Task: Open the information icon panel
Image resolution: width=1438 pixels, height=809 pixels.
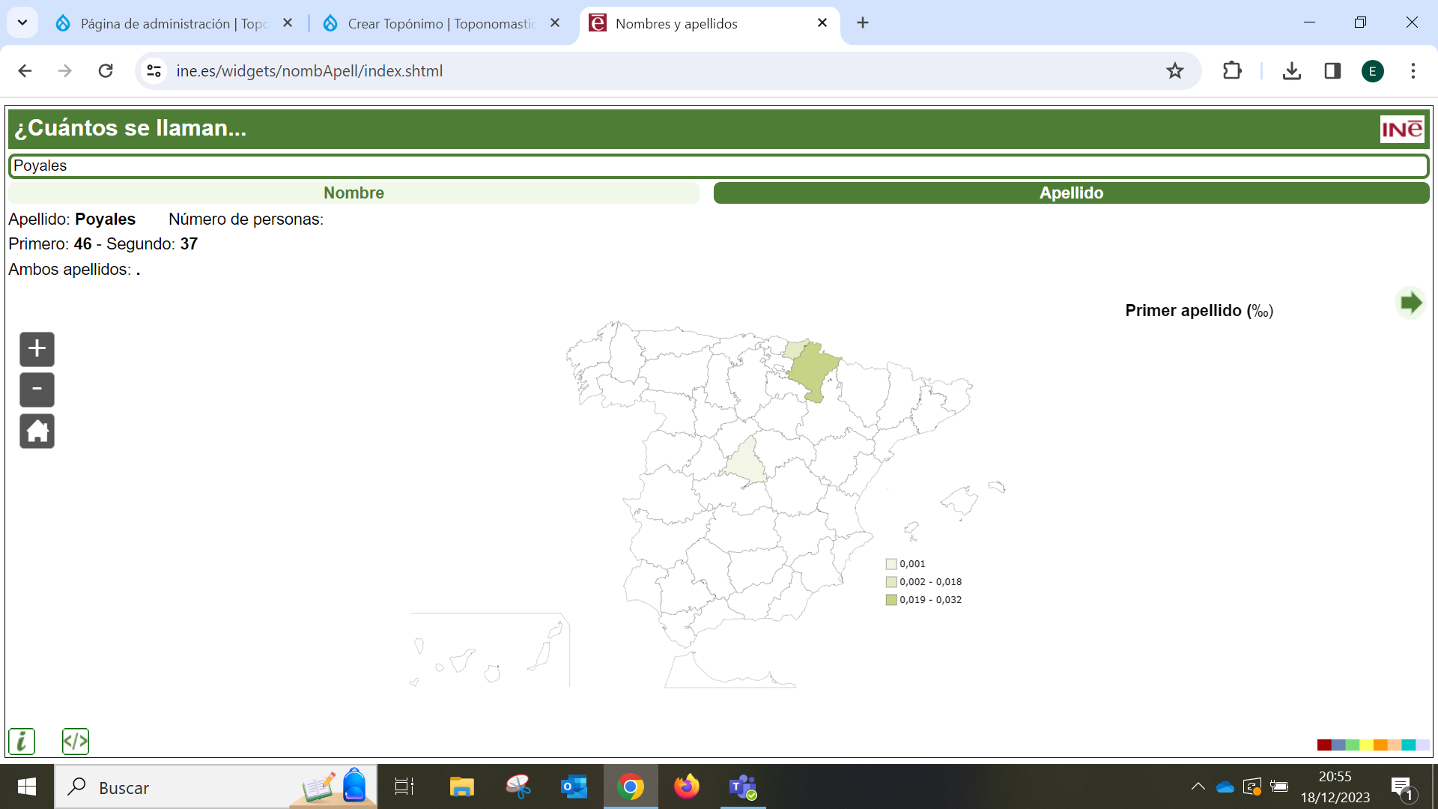Action: pyautogui.click(x=22, y=741)
